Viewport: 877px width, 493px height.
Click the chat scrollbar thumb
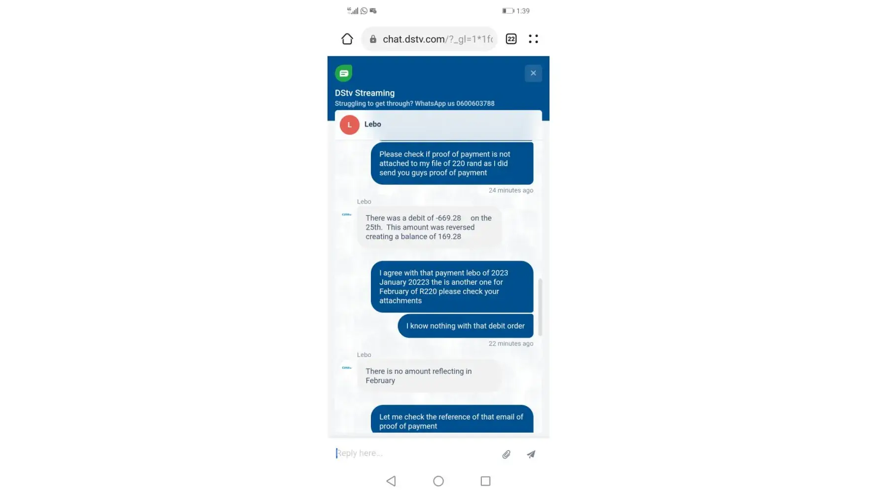point(540,307)
